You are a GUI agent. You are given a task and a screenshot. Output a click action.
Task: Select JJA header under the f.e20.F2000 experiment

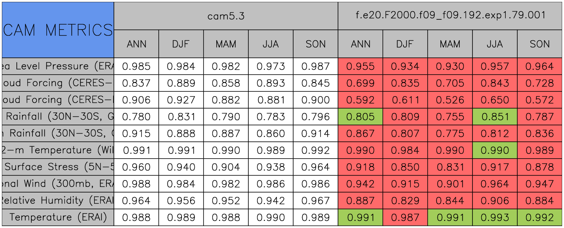pyautogui.click(x=495, y=44)
